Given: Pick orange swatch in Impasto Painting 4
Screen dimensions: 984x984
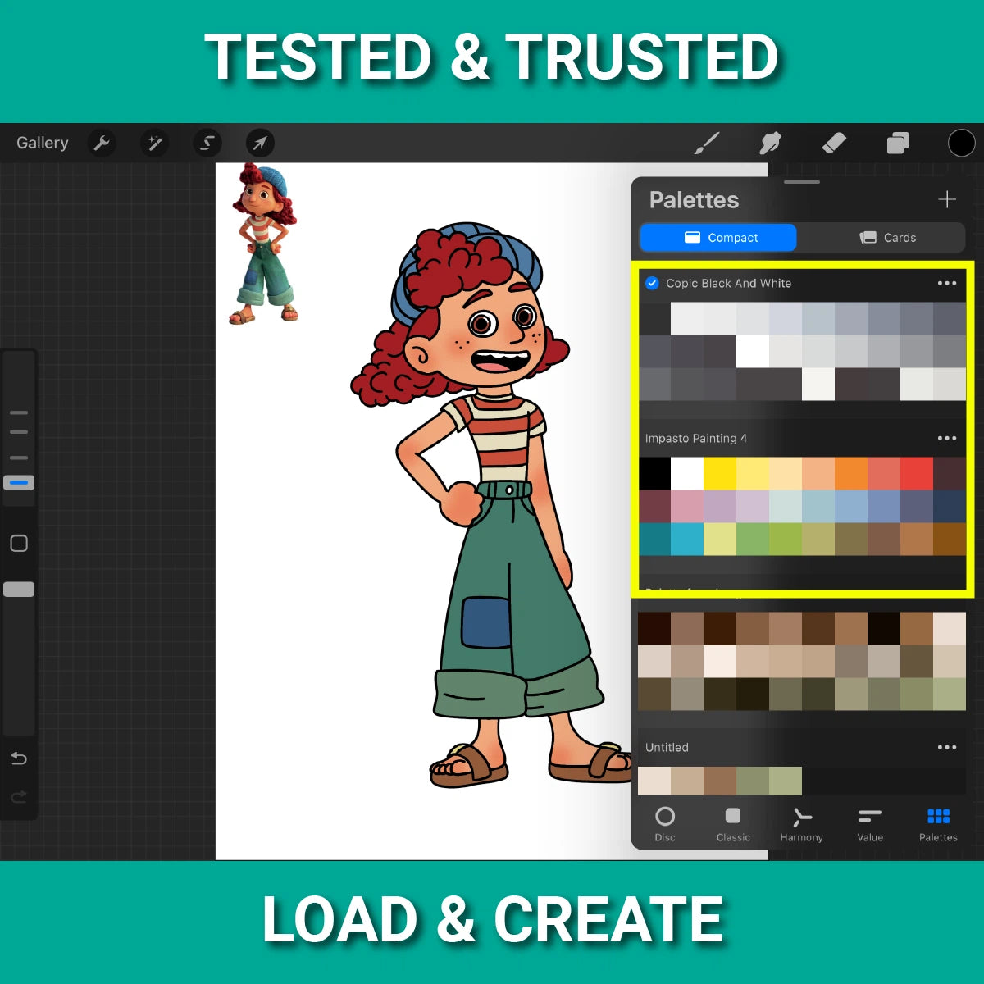Looking at the screenshot, I should click(851, 473).
